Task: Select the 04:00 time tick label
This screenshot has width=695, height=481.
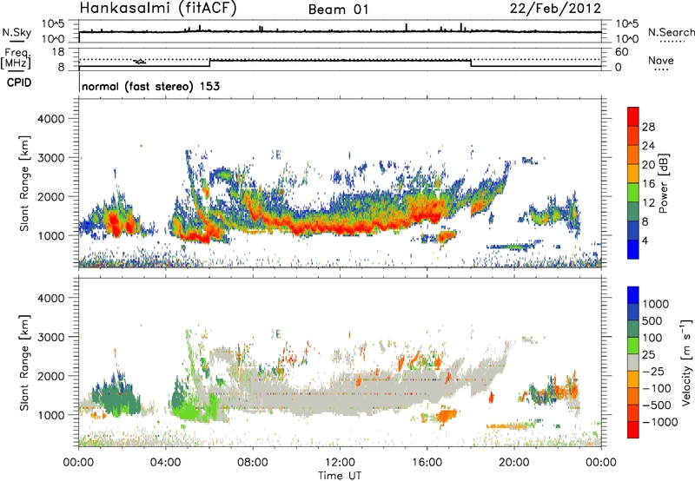Action: (165, 463)
